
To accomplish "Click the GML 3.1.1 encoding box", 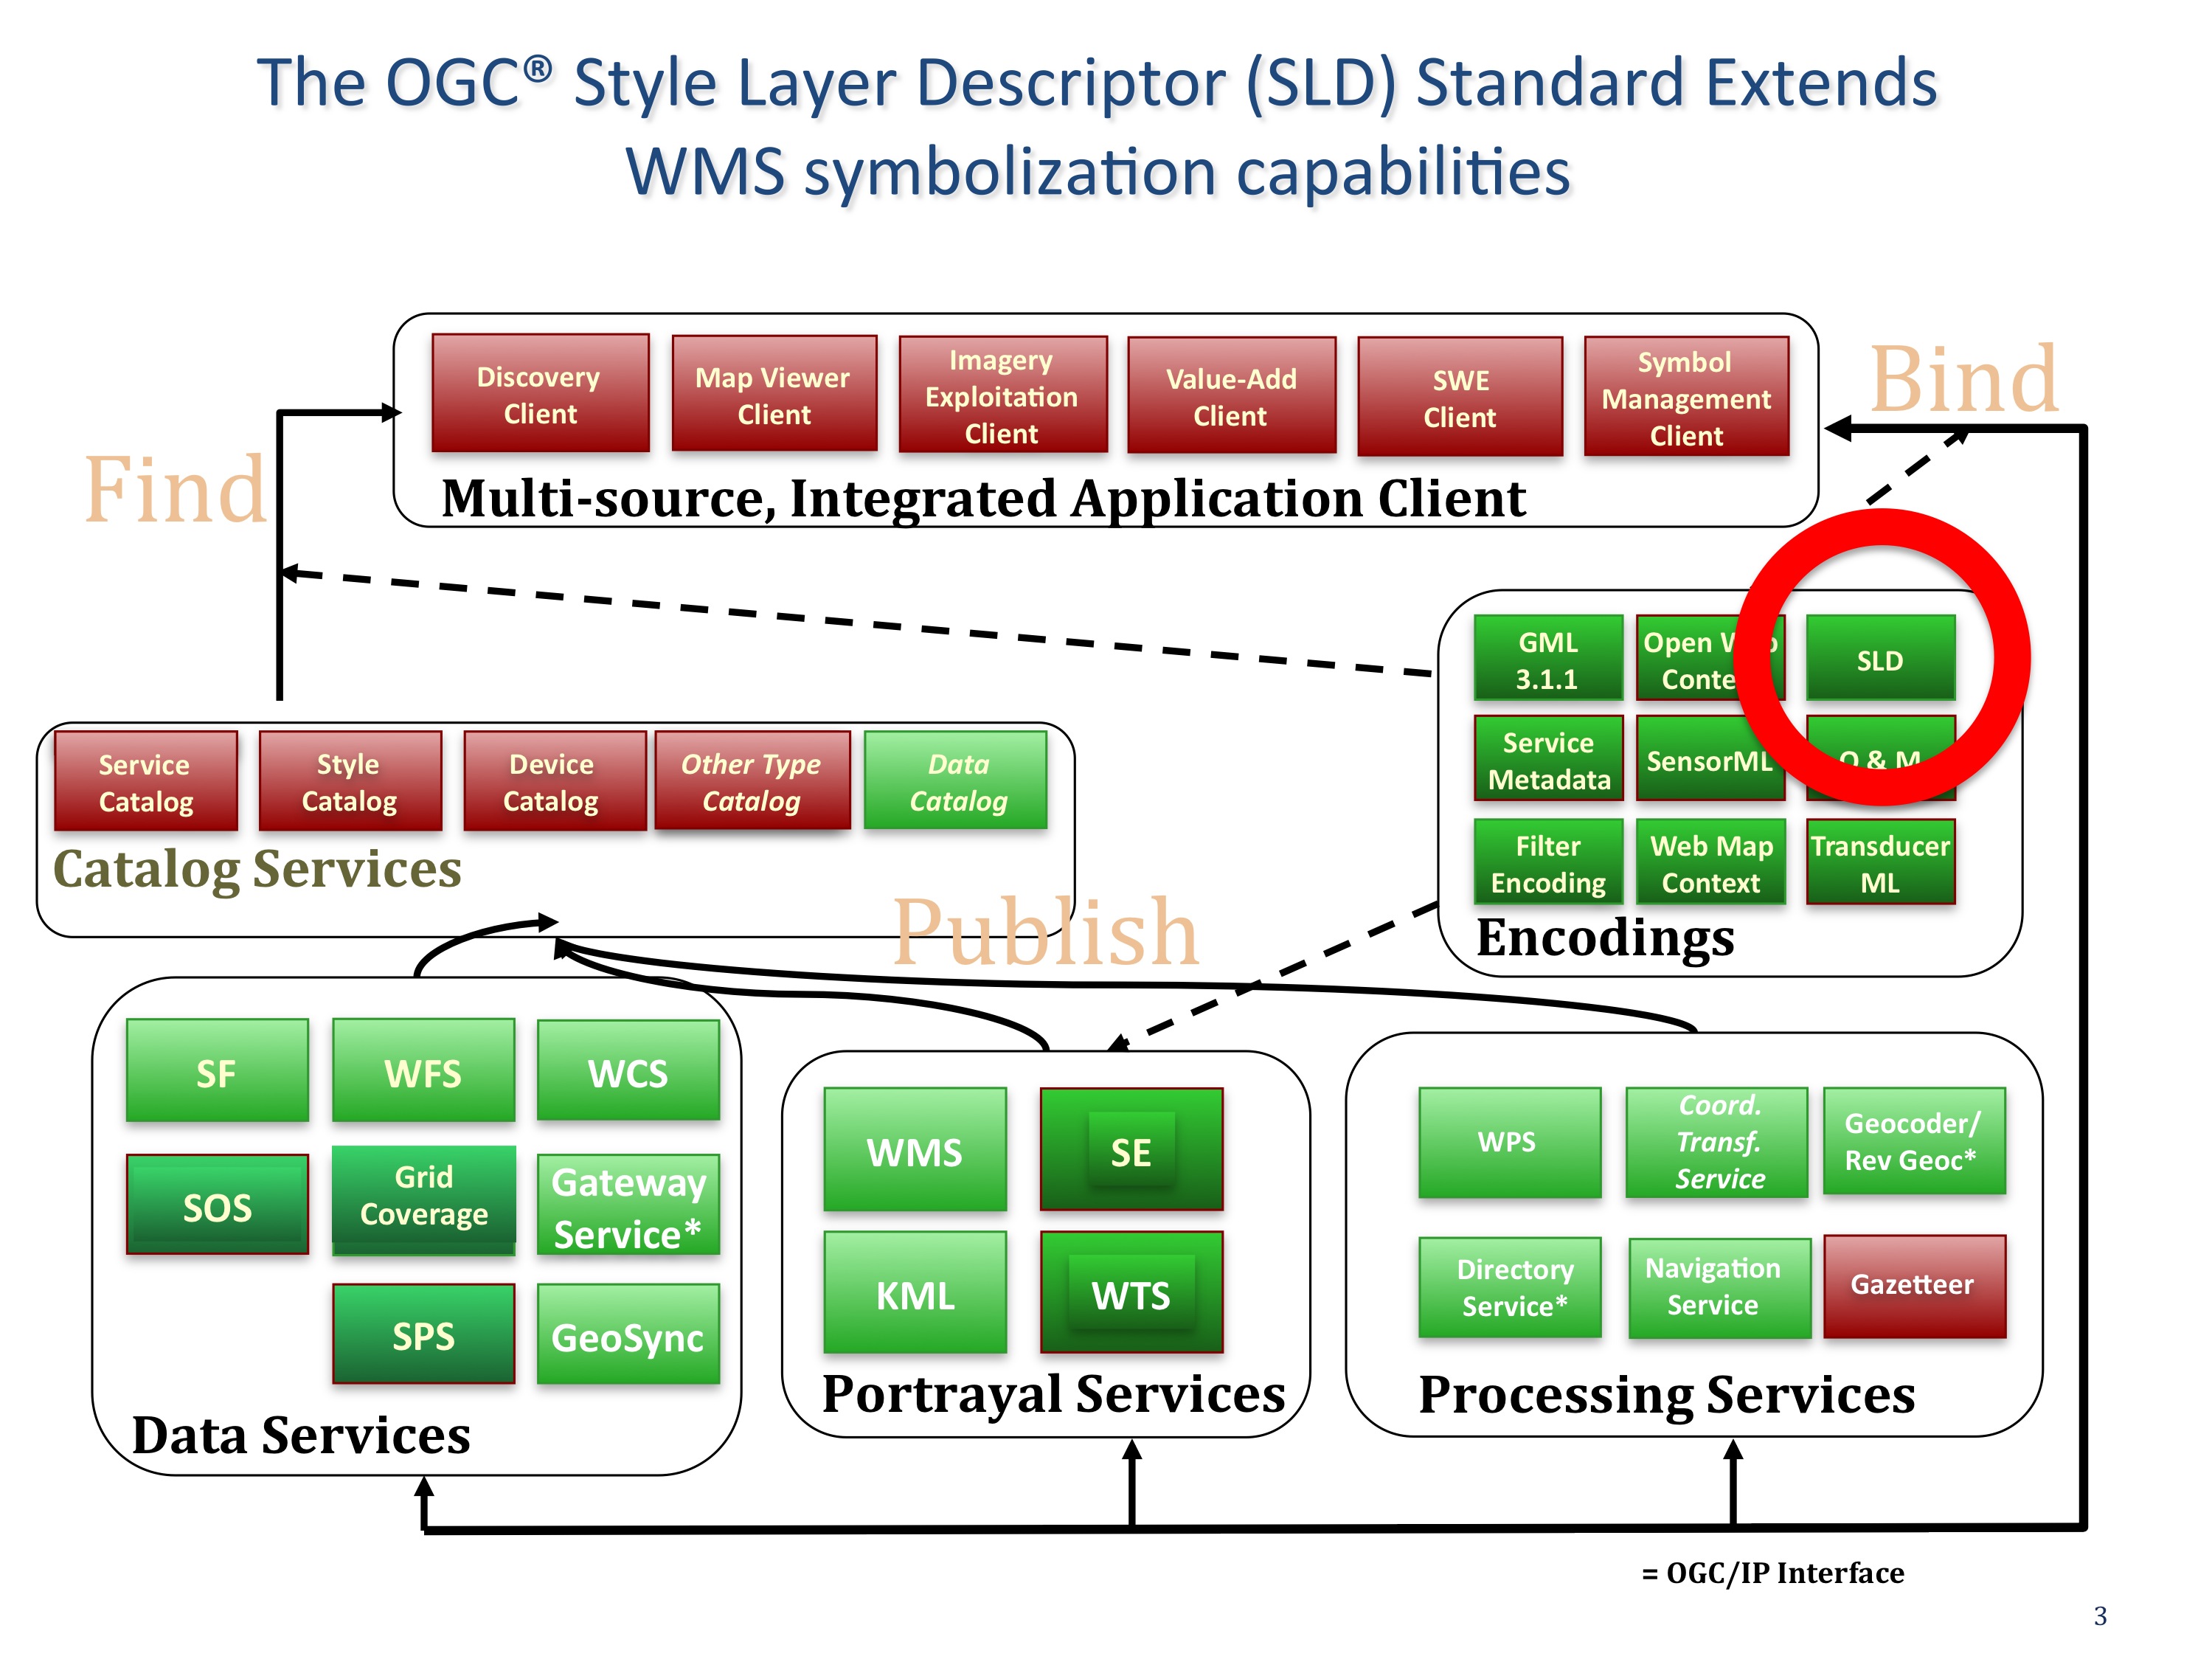I will point(1548,659).
